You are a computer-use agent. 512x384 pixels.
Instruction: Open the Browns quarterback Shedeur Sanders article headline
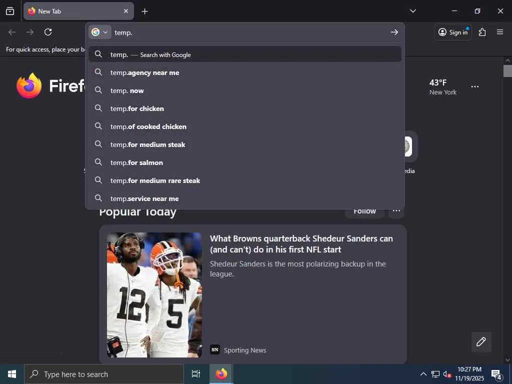pyautogui.click(x=301, y=244)
